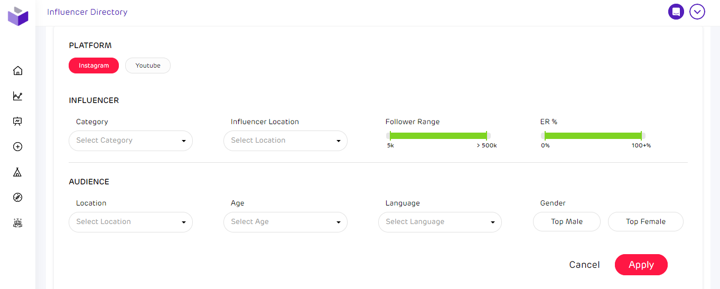This screenshot has height=289, width=720.
Task: Open the Select Category dropdown
Action: [x=130, y=141]
